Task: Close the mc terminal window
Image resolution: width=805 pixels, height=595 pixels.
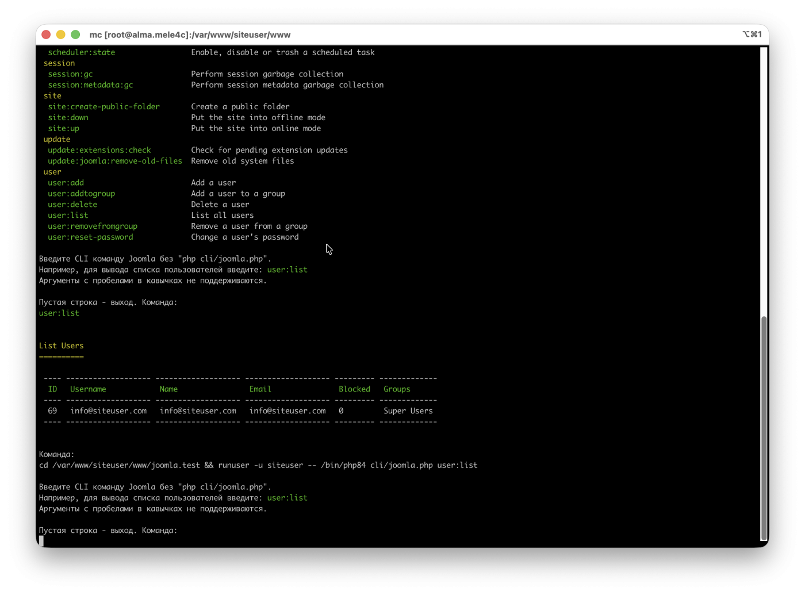Action: 47,34
